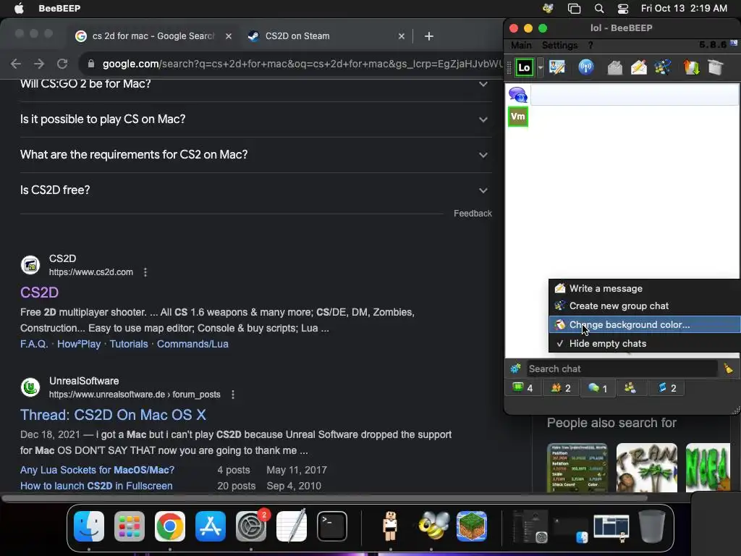The image size is (741, 556).
Task: Open the How²Play sitelink
Action: click(79, 344)
